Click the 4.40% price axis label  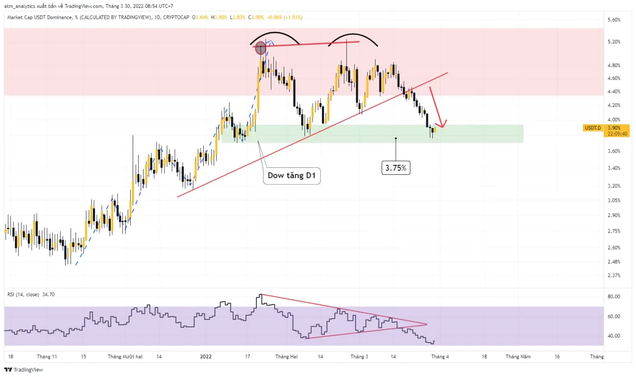[x=613, y=91]
